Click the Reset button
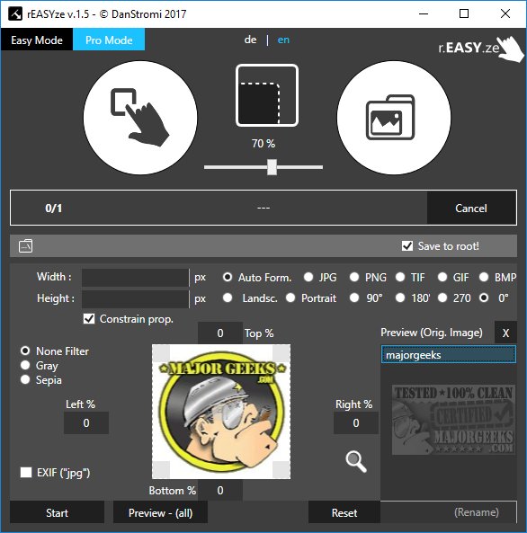 344,512
